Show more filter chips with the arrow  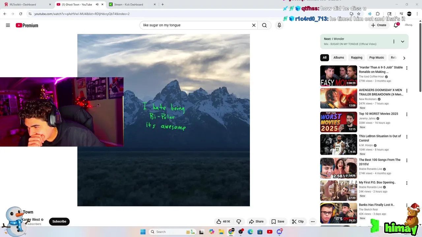click(404, 58)
